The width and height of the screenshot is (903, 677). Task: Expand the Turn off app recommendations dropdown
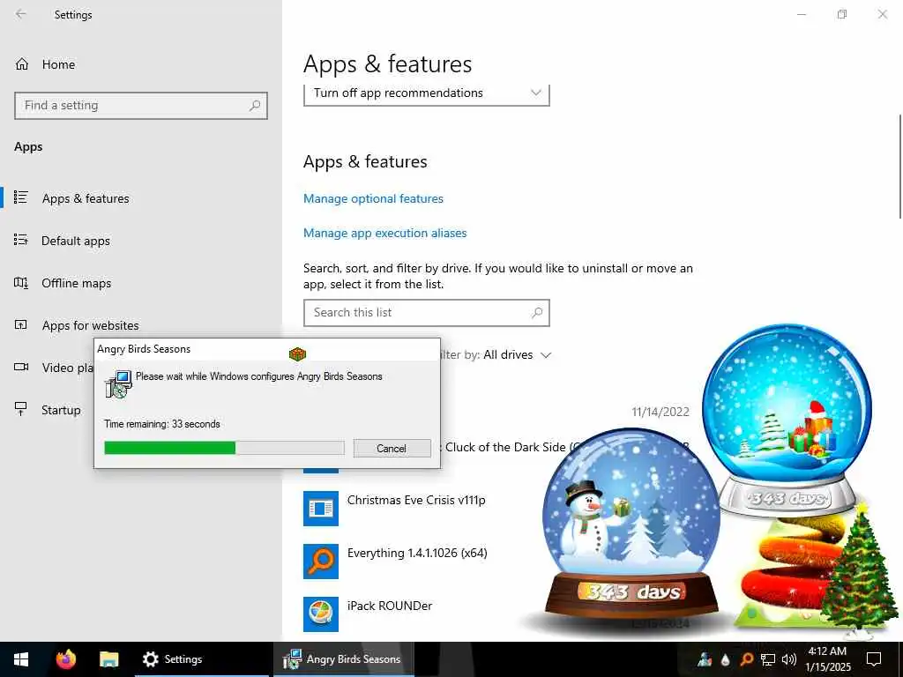coord(426,93)
